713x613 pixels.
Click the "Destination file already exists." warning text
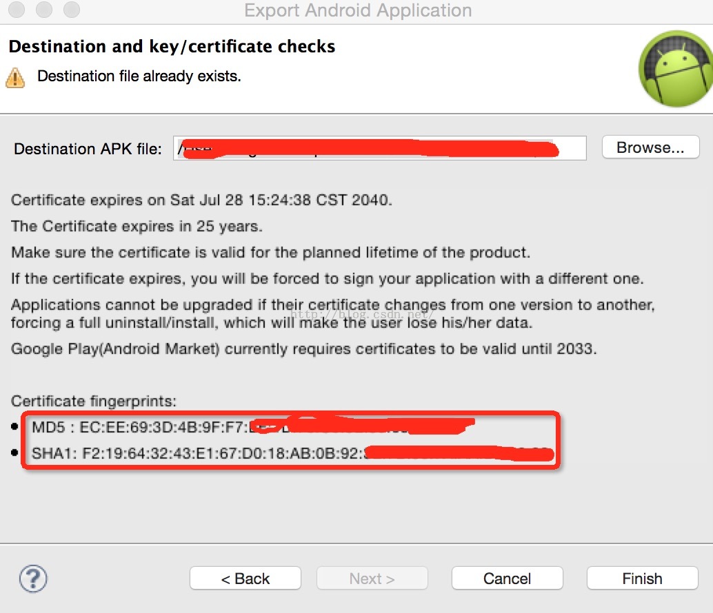point(139,76)
